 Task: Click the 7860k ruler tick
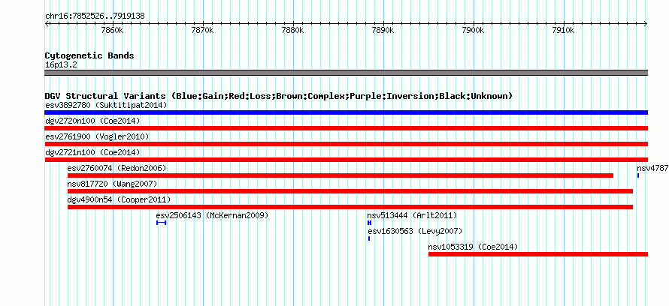click(x=113, y=30)
